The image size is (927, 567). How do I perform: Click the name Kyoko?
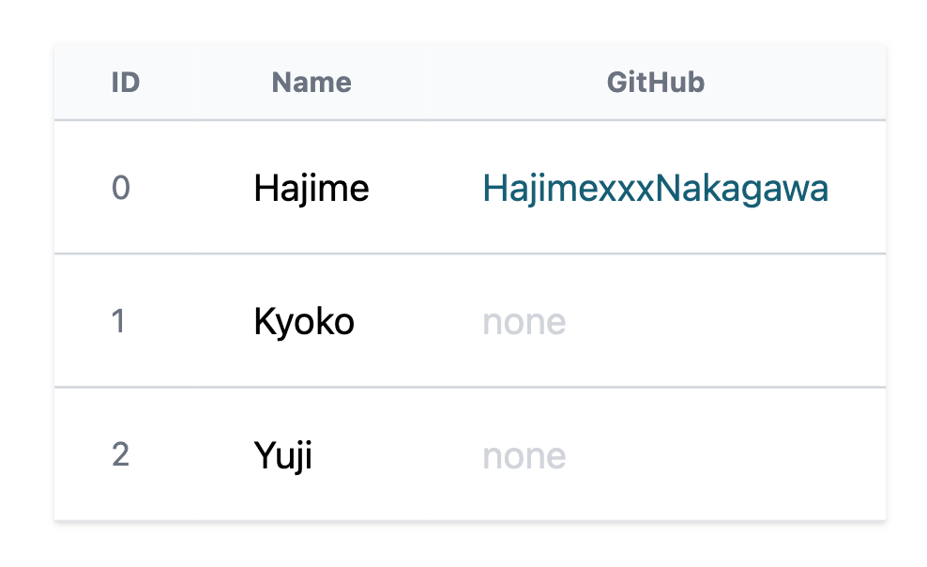304,322
